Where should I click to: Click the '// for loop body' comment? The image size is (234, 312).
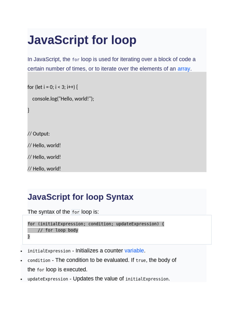pos(58,230)
